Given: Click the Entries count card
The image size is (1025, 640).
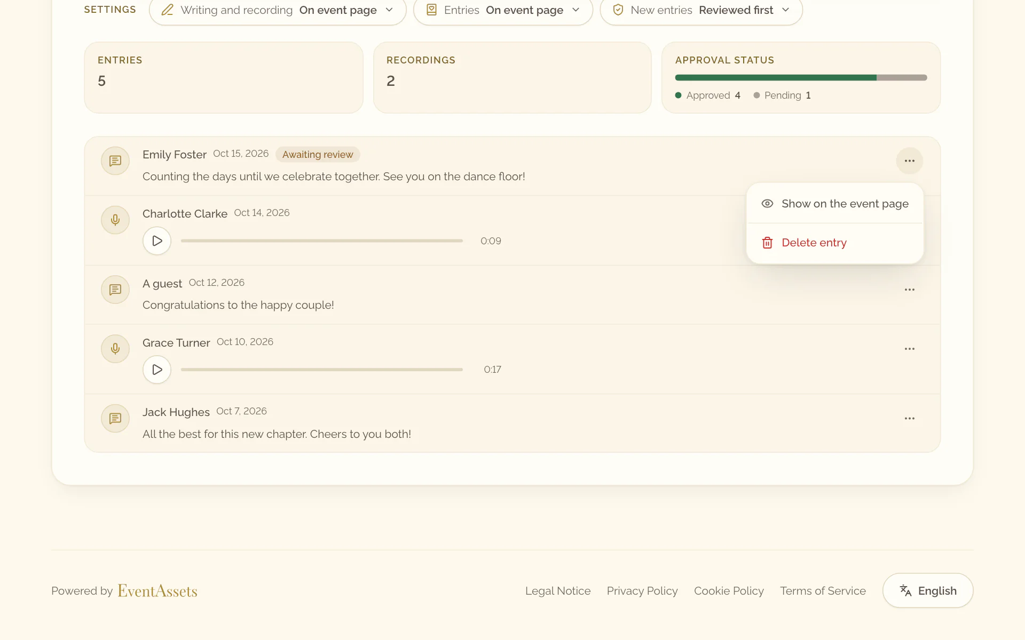Looking at the screenshot, I should pos(224,77).
